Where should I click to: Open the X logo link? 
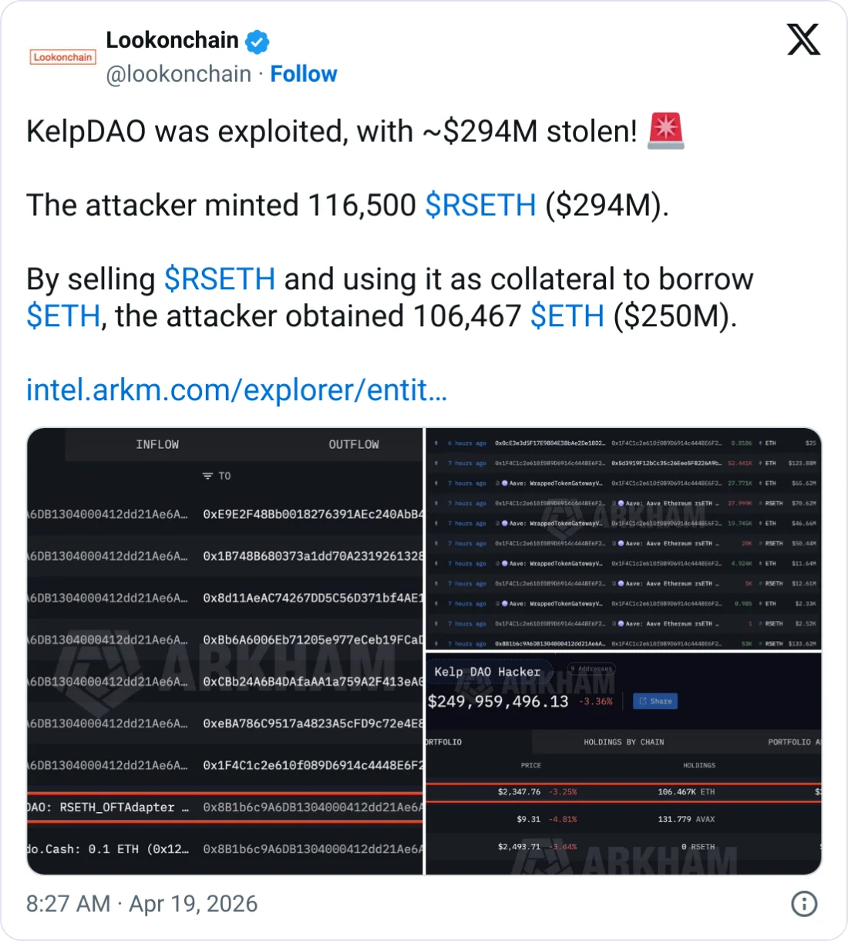point(803,39)
